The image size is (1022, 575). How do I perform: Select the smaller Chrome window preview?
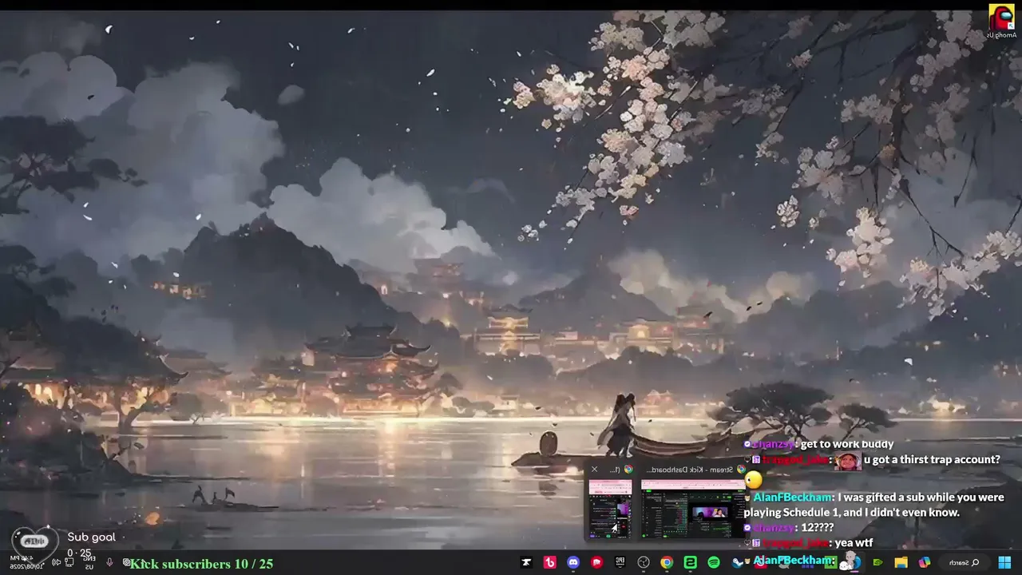coord(610,509)
